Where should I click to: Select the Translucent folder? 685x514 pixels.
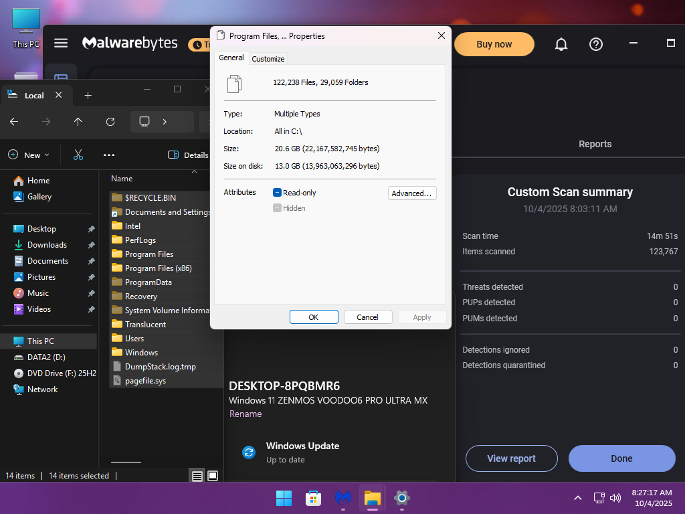tap(145, 325)
